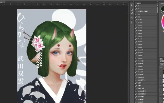164x103 pixels.
Task: Click the tool presets list scrollbar
Action: (x=158, y=10)
